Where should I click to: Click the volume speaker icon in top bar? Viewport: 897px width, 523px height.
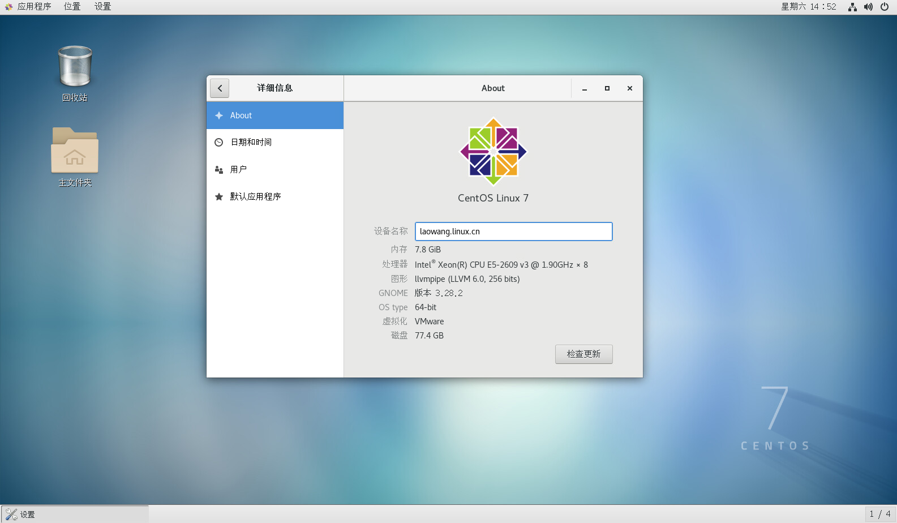tap(868, 7)
